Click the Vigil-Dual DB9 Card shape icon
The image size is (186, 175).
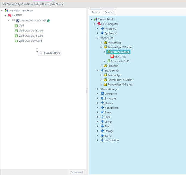click(16, 41)
